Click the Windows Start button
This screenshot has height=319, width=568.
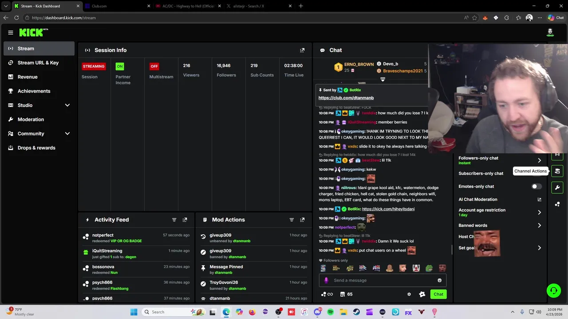pos(134,312)
